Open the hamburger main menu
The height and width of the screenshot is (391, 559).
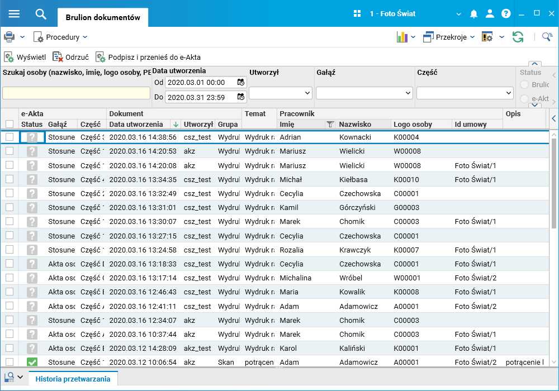(14, 14)
